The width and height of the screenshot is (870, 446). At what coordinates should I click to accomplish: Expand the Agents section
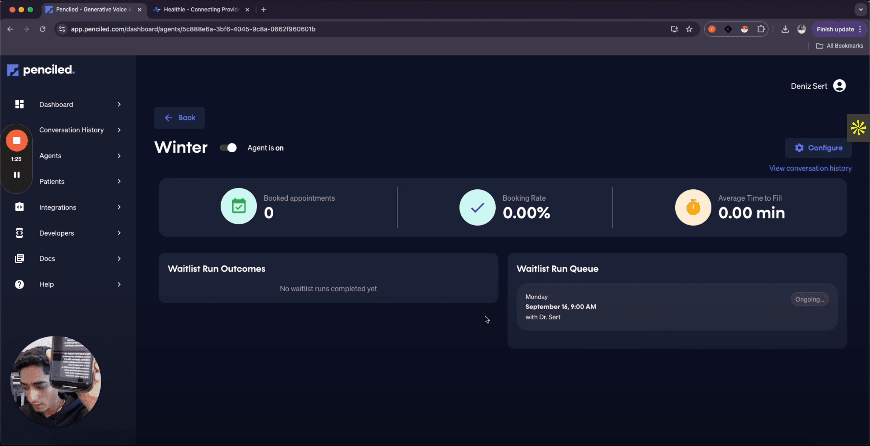coord(119,155)
